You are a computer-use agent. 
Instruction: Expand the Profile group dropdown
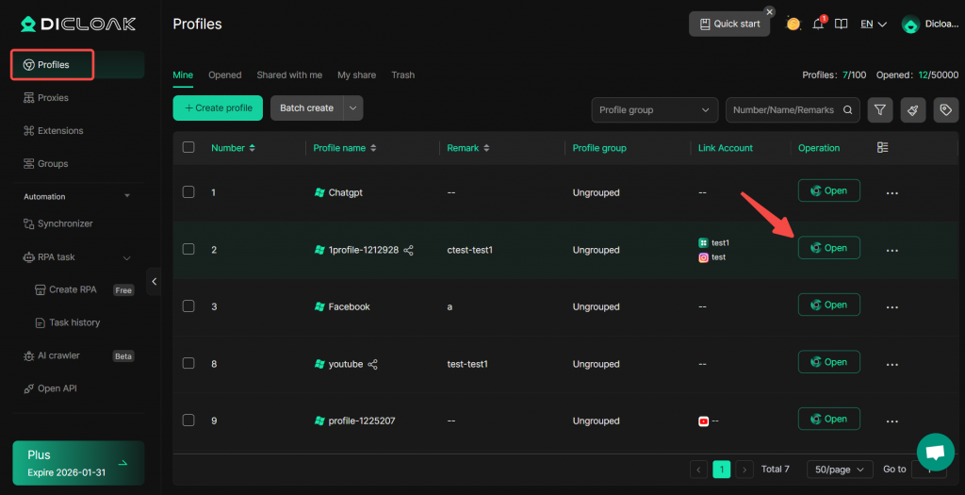click(654, 109)
